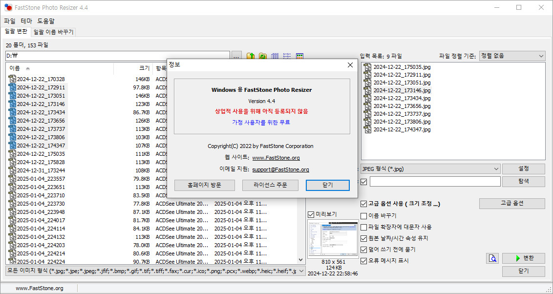553x294 pixels.
Task: Click the 탐색 browse button
Action: click(524, 182)
